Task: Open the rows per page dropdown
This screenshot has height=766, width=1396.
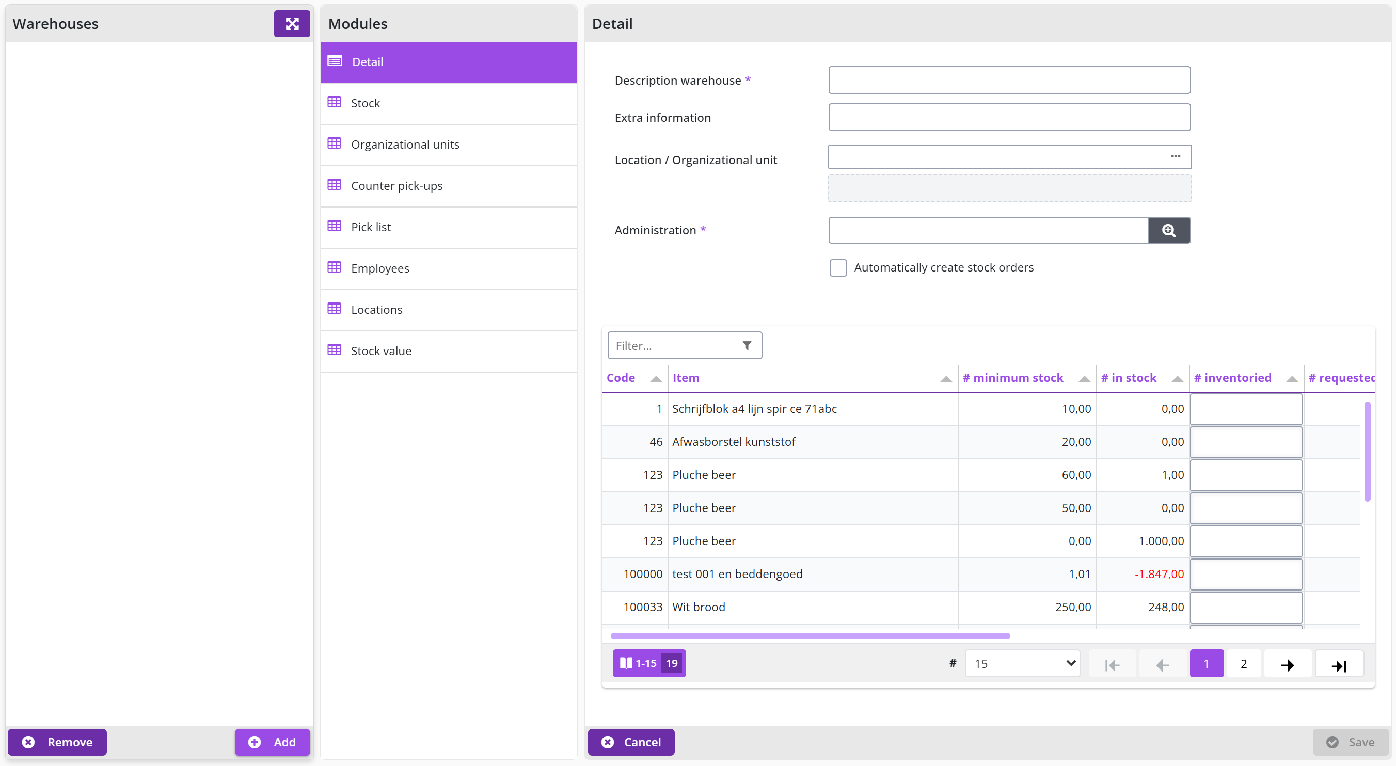Action: [1023, 664]
